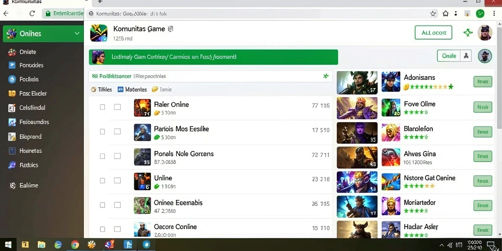Reload the page with the refresh icon
The height and width of the screenshot is (251, 502).
[x=32, y=13]
